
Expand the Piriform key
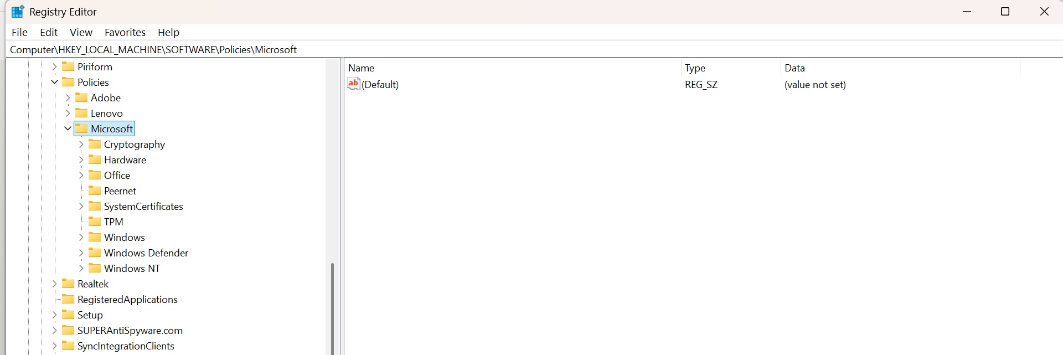coord(54,66)
